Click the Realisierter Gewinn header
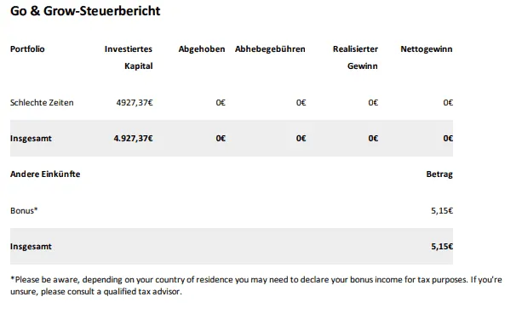The image size is (528, 314). 355,58
